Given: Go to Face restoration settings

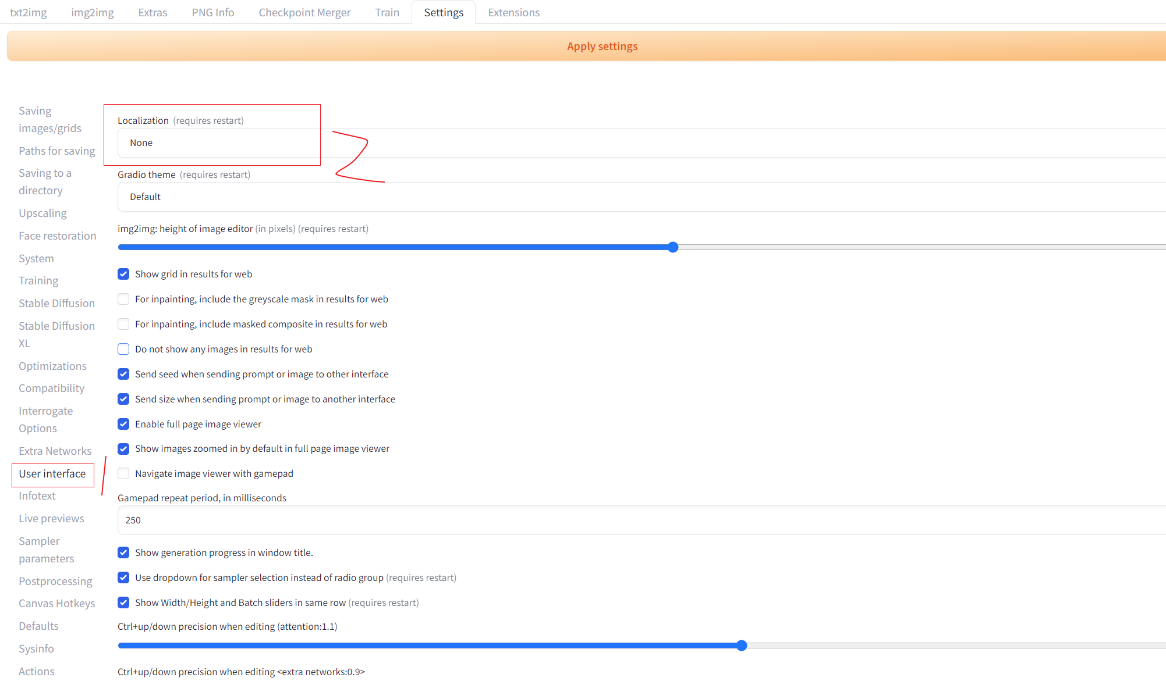Looking at the screenshot, I should click(57, 236).
